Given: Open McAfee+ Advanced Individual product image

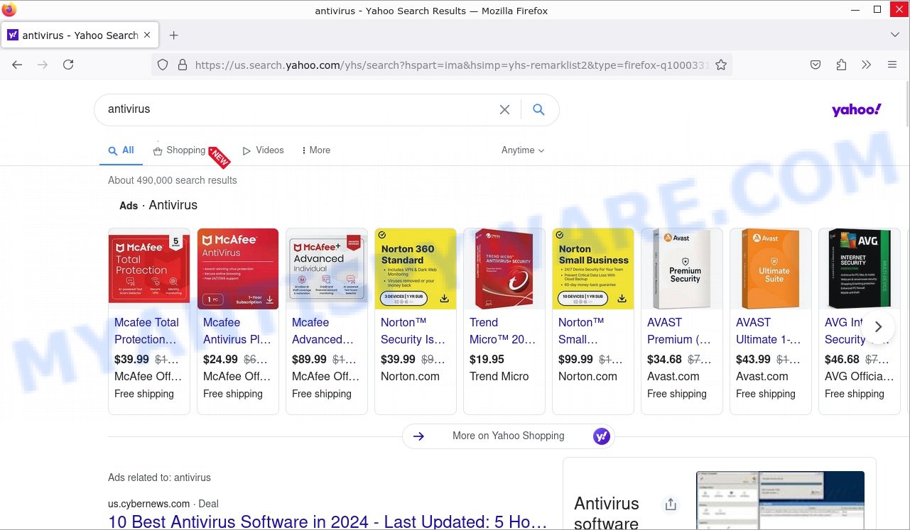Looking at the screenshot, I should coord(327,269).
